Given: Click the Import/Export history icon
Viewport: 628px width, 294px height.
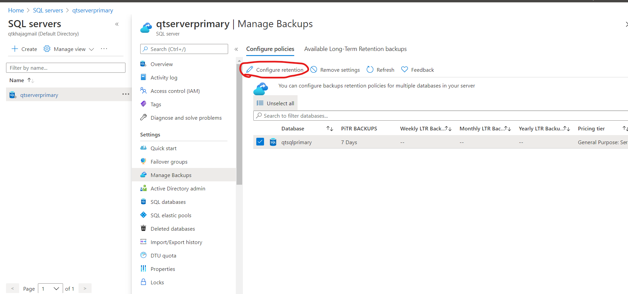Looking at the screenshot, I should click(x=143, y=242).
